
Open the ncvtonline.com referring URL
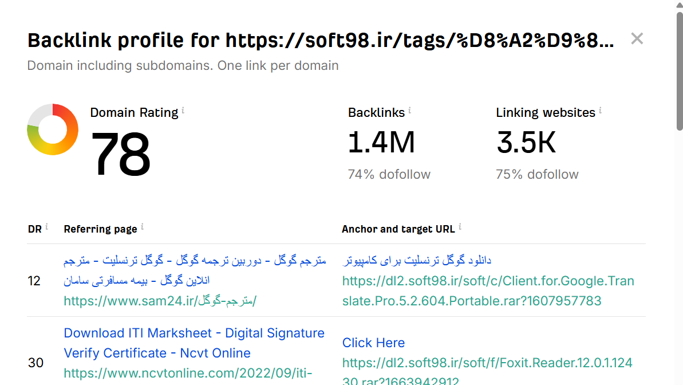pyautogui.click(x=188, y=374)
